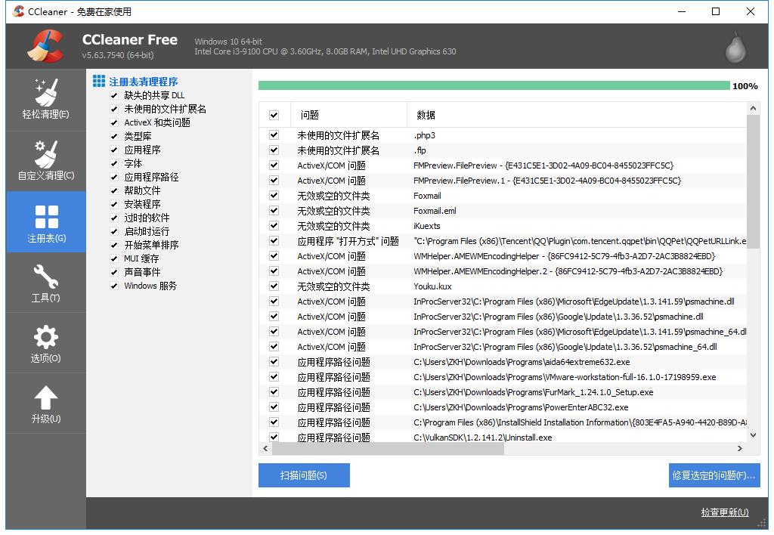Select the 注册表 sidebar icon

45,221
